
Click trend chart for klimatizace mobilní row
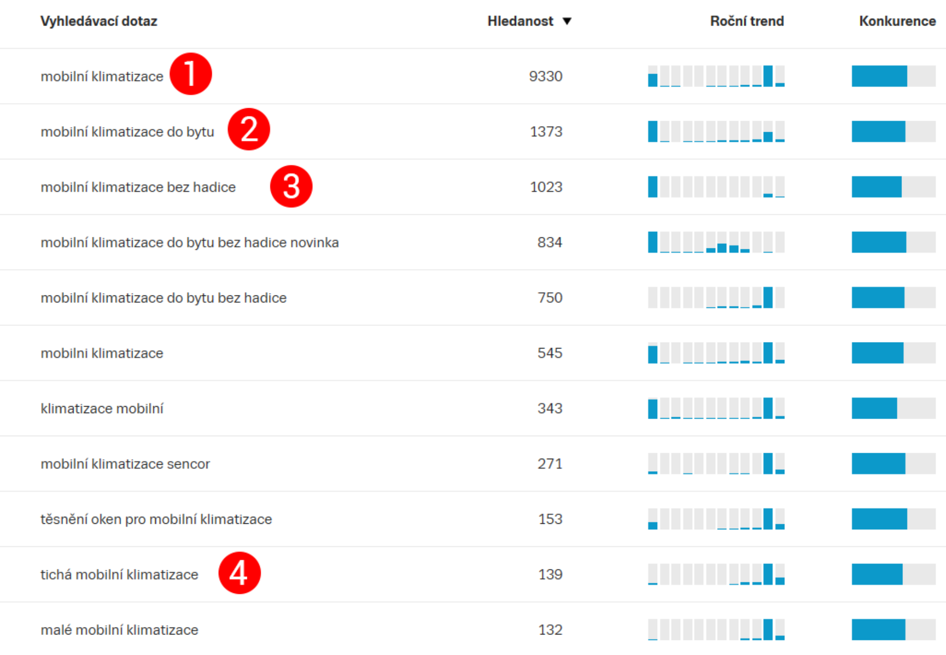coord(716,408)
